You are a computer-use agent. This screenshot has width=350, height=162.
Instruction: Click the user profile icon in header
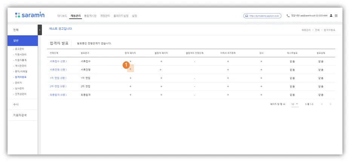331,16
